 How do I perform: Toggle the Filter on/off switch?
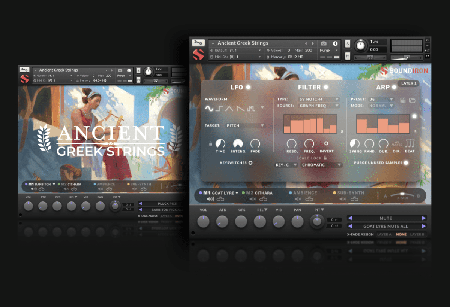tap(326, 87)
